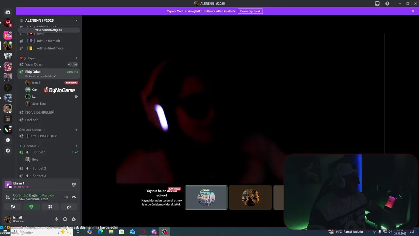Open the WATCH THIS server icon
The width and height of the screenshot is (419, 236).
tap(8, 56)
